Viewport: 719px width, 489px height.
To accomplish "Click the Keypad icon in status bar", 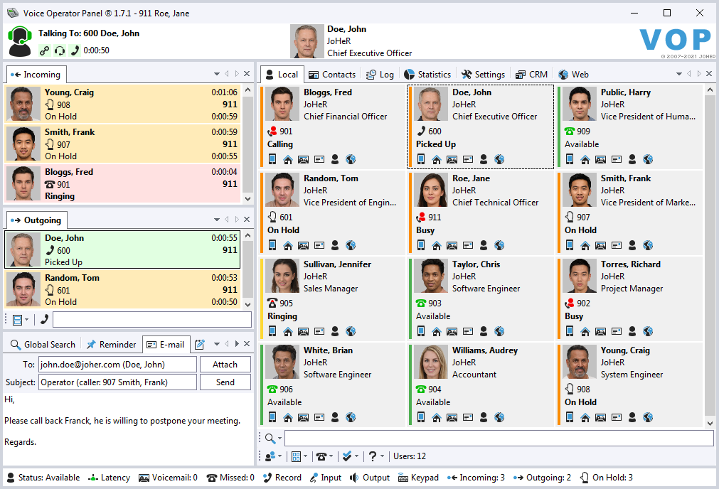I will tap(418, 478).
